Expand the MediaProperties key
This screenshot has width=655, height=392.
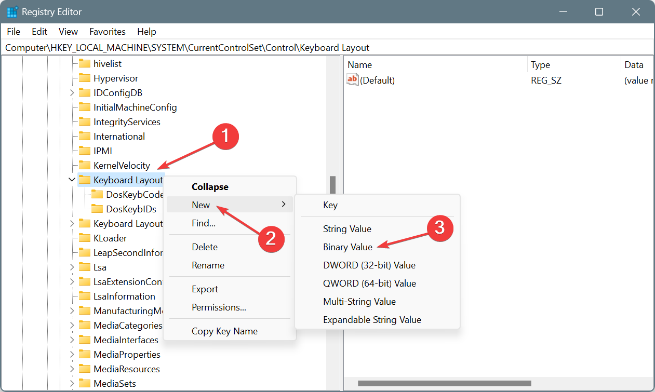tap(72, 355)
